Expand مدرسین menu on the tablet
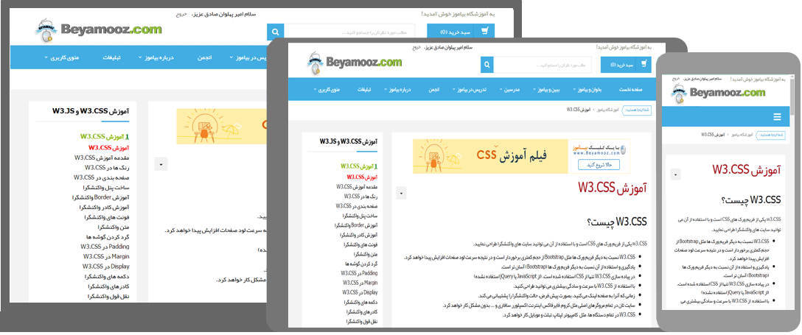802x335 pixels. [509, 89]
